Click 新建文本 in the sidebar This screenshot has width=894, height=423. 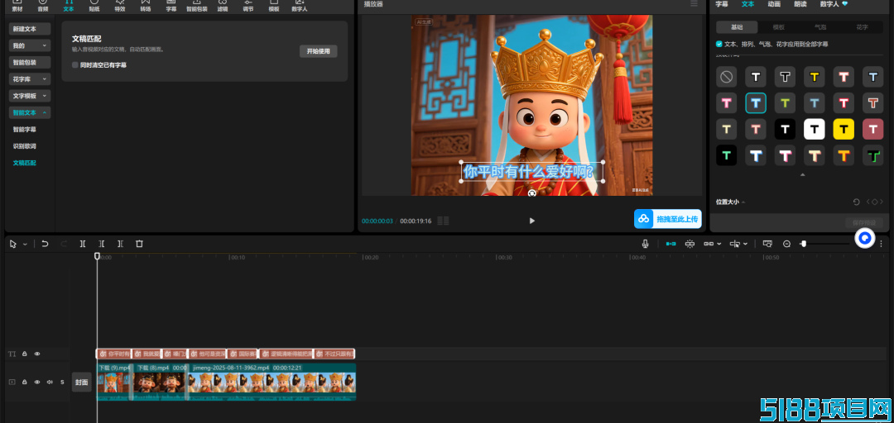coord(30,28)
